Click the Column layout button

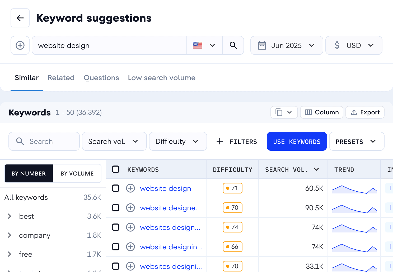coord(321,112)
